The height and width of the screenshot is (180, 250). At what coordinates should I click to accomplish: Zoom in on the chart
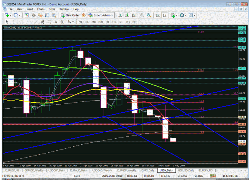[142, 15]
